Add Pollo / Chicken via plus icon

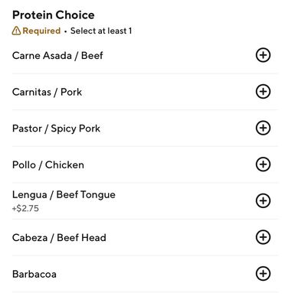coord(263,164)
